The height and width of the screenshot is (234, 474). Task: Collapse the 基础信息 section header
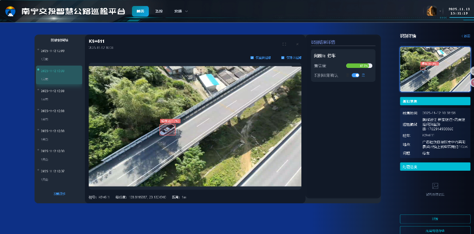pos(435,101)
